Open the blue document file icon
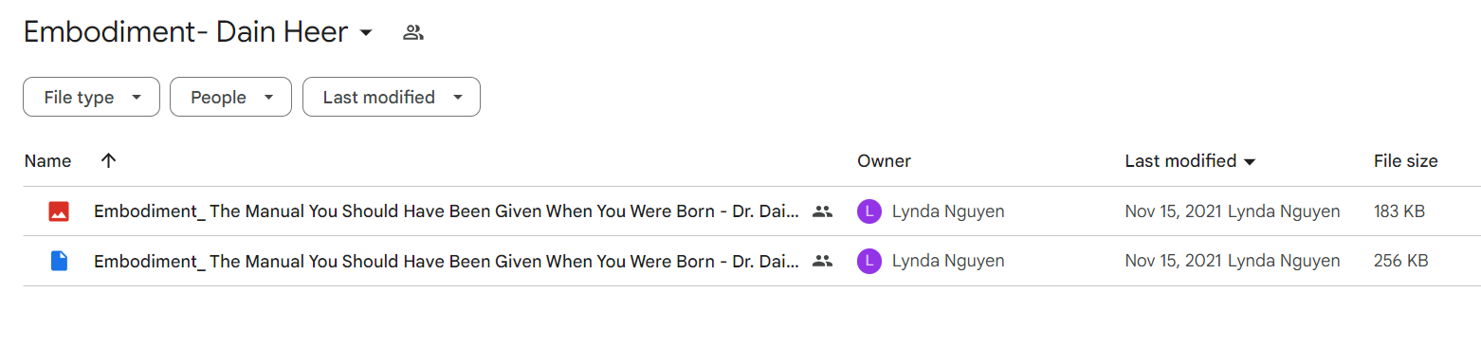 tap(59, 261)
